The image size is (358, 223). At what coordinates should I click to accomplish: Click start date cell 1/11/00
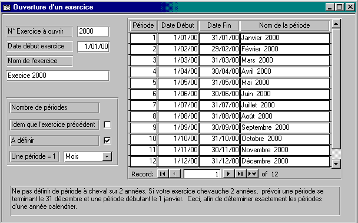178,150
